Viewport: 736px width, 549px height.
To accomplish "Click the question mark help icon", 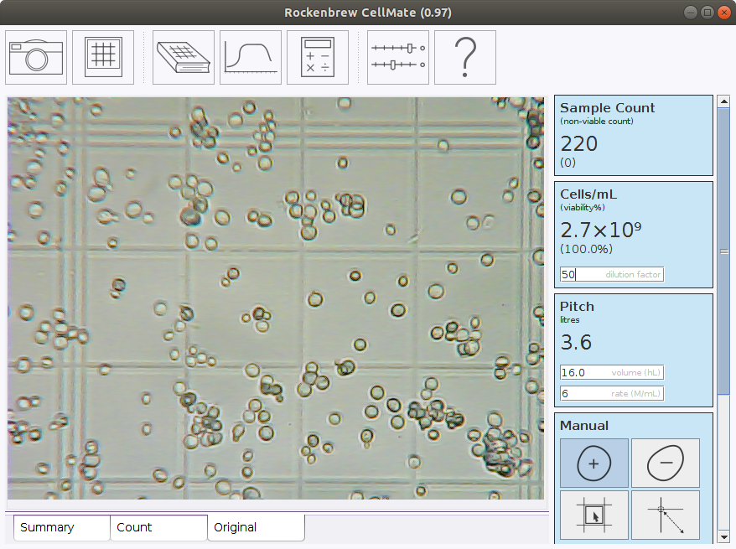I will click(x=465, y=57).
